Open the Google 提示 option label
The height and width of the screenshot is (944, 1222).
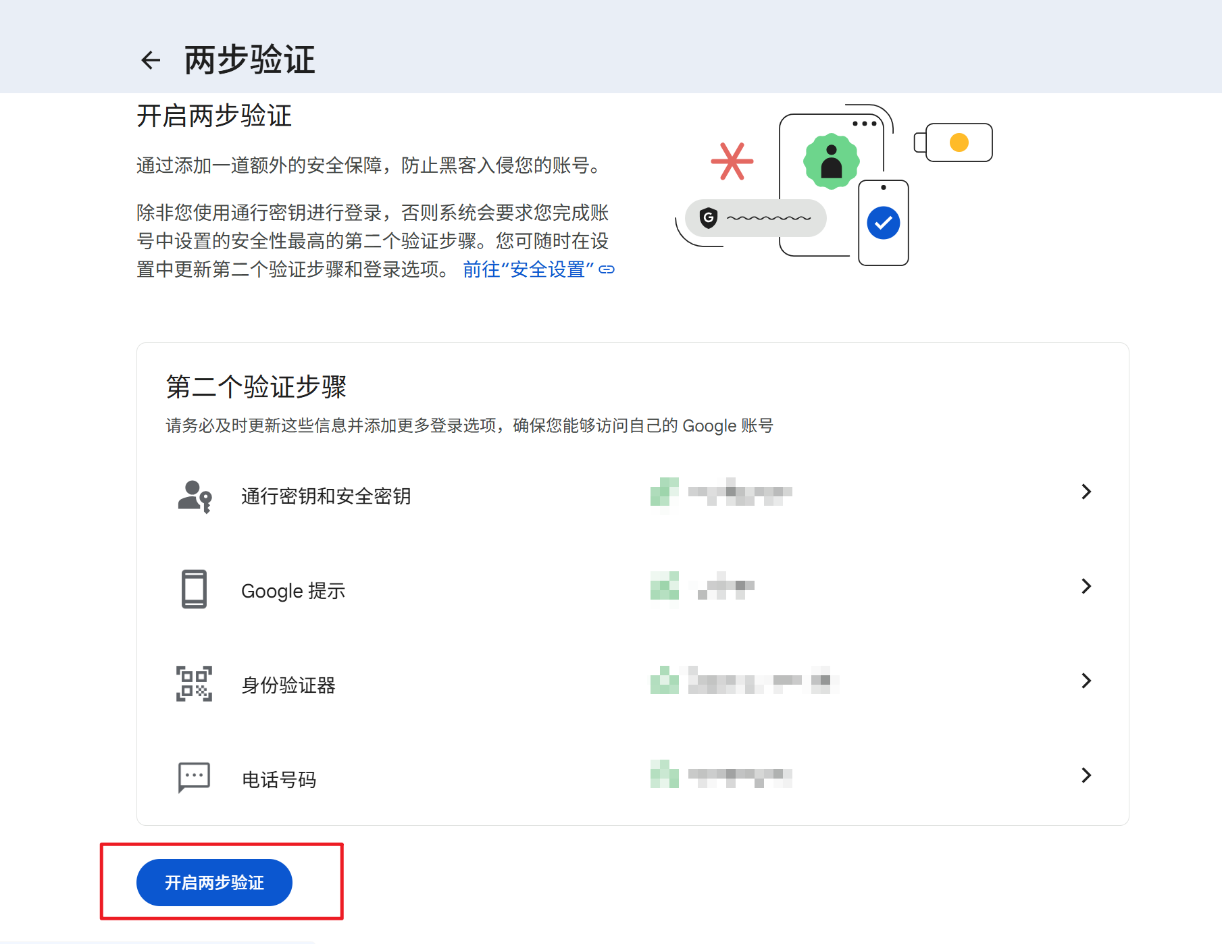pos(293,591)
